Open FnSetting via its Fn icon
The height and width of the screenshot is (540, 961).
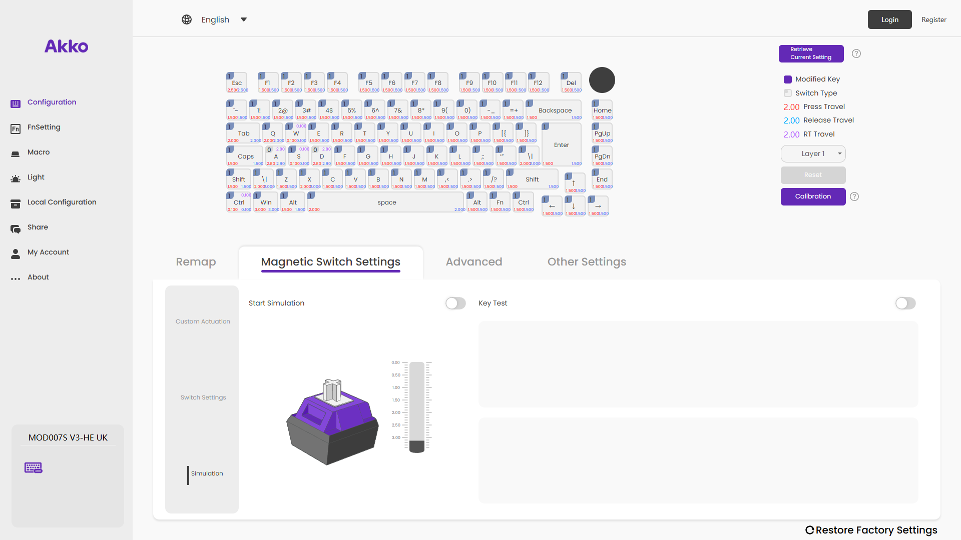16,129
